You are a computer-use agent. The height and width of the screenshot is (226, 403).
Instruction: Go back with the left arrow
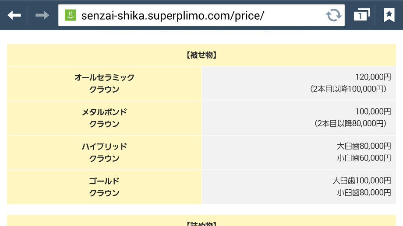click(x=14, y=15)
